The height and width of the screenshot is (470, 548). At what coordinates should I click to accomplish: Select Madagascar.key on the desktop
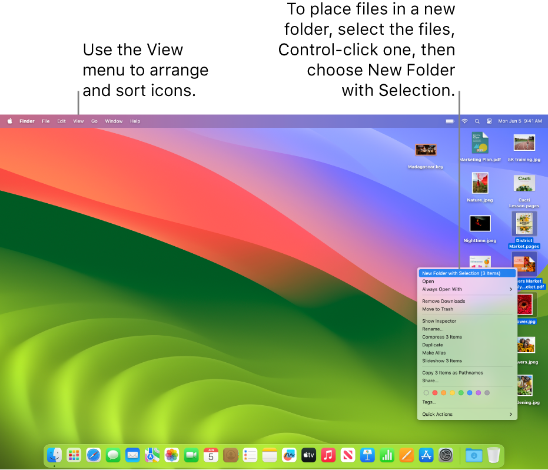[426, 156]
